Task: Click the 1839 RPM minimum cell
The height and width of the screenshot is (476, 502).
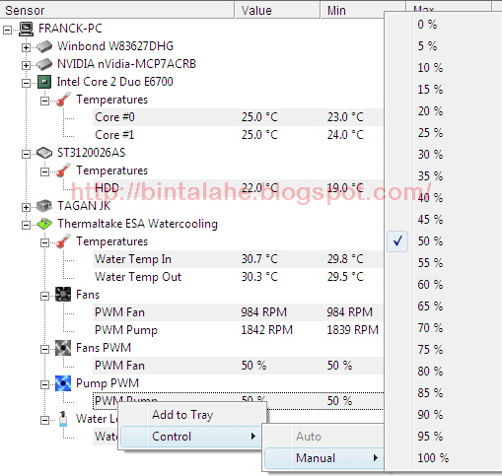Action: coord(352,330)
